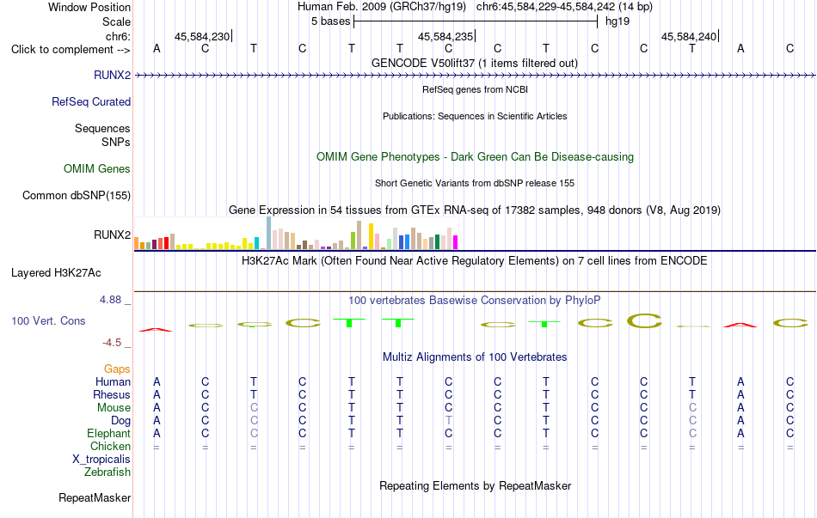Click 'Publications: Sequences in Scientific Articles' title
817x518 pixels.
(475, 116)
